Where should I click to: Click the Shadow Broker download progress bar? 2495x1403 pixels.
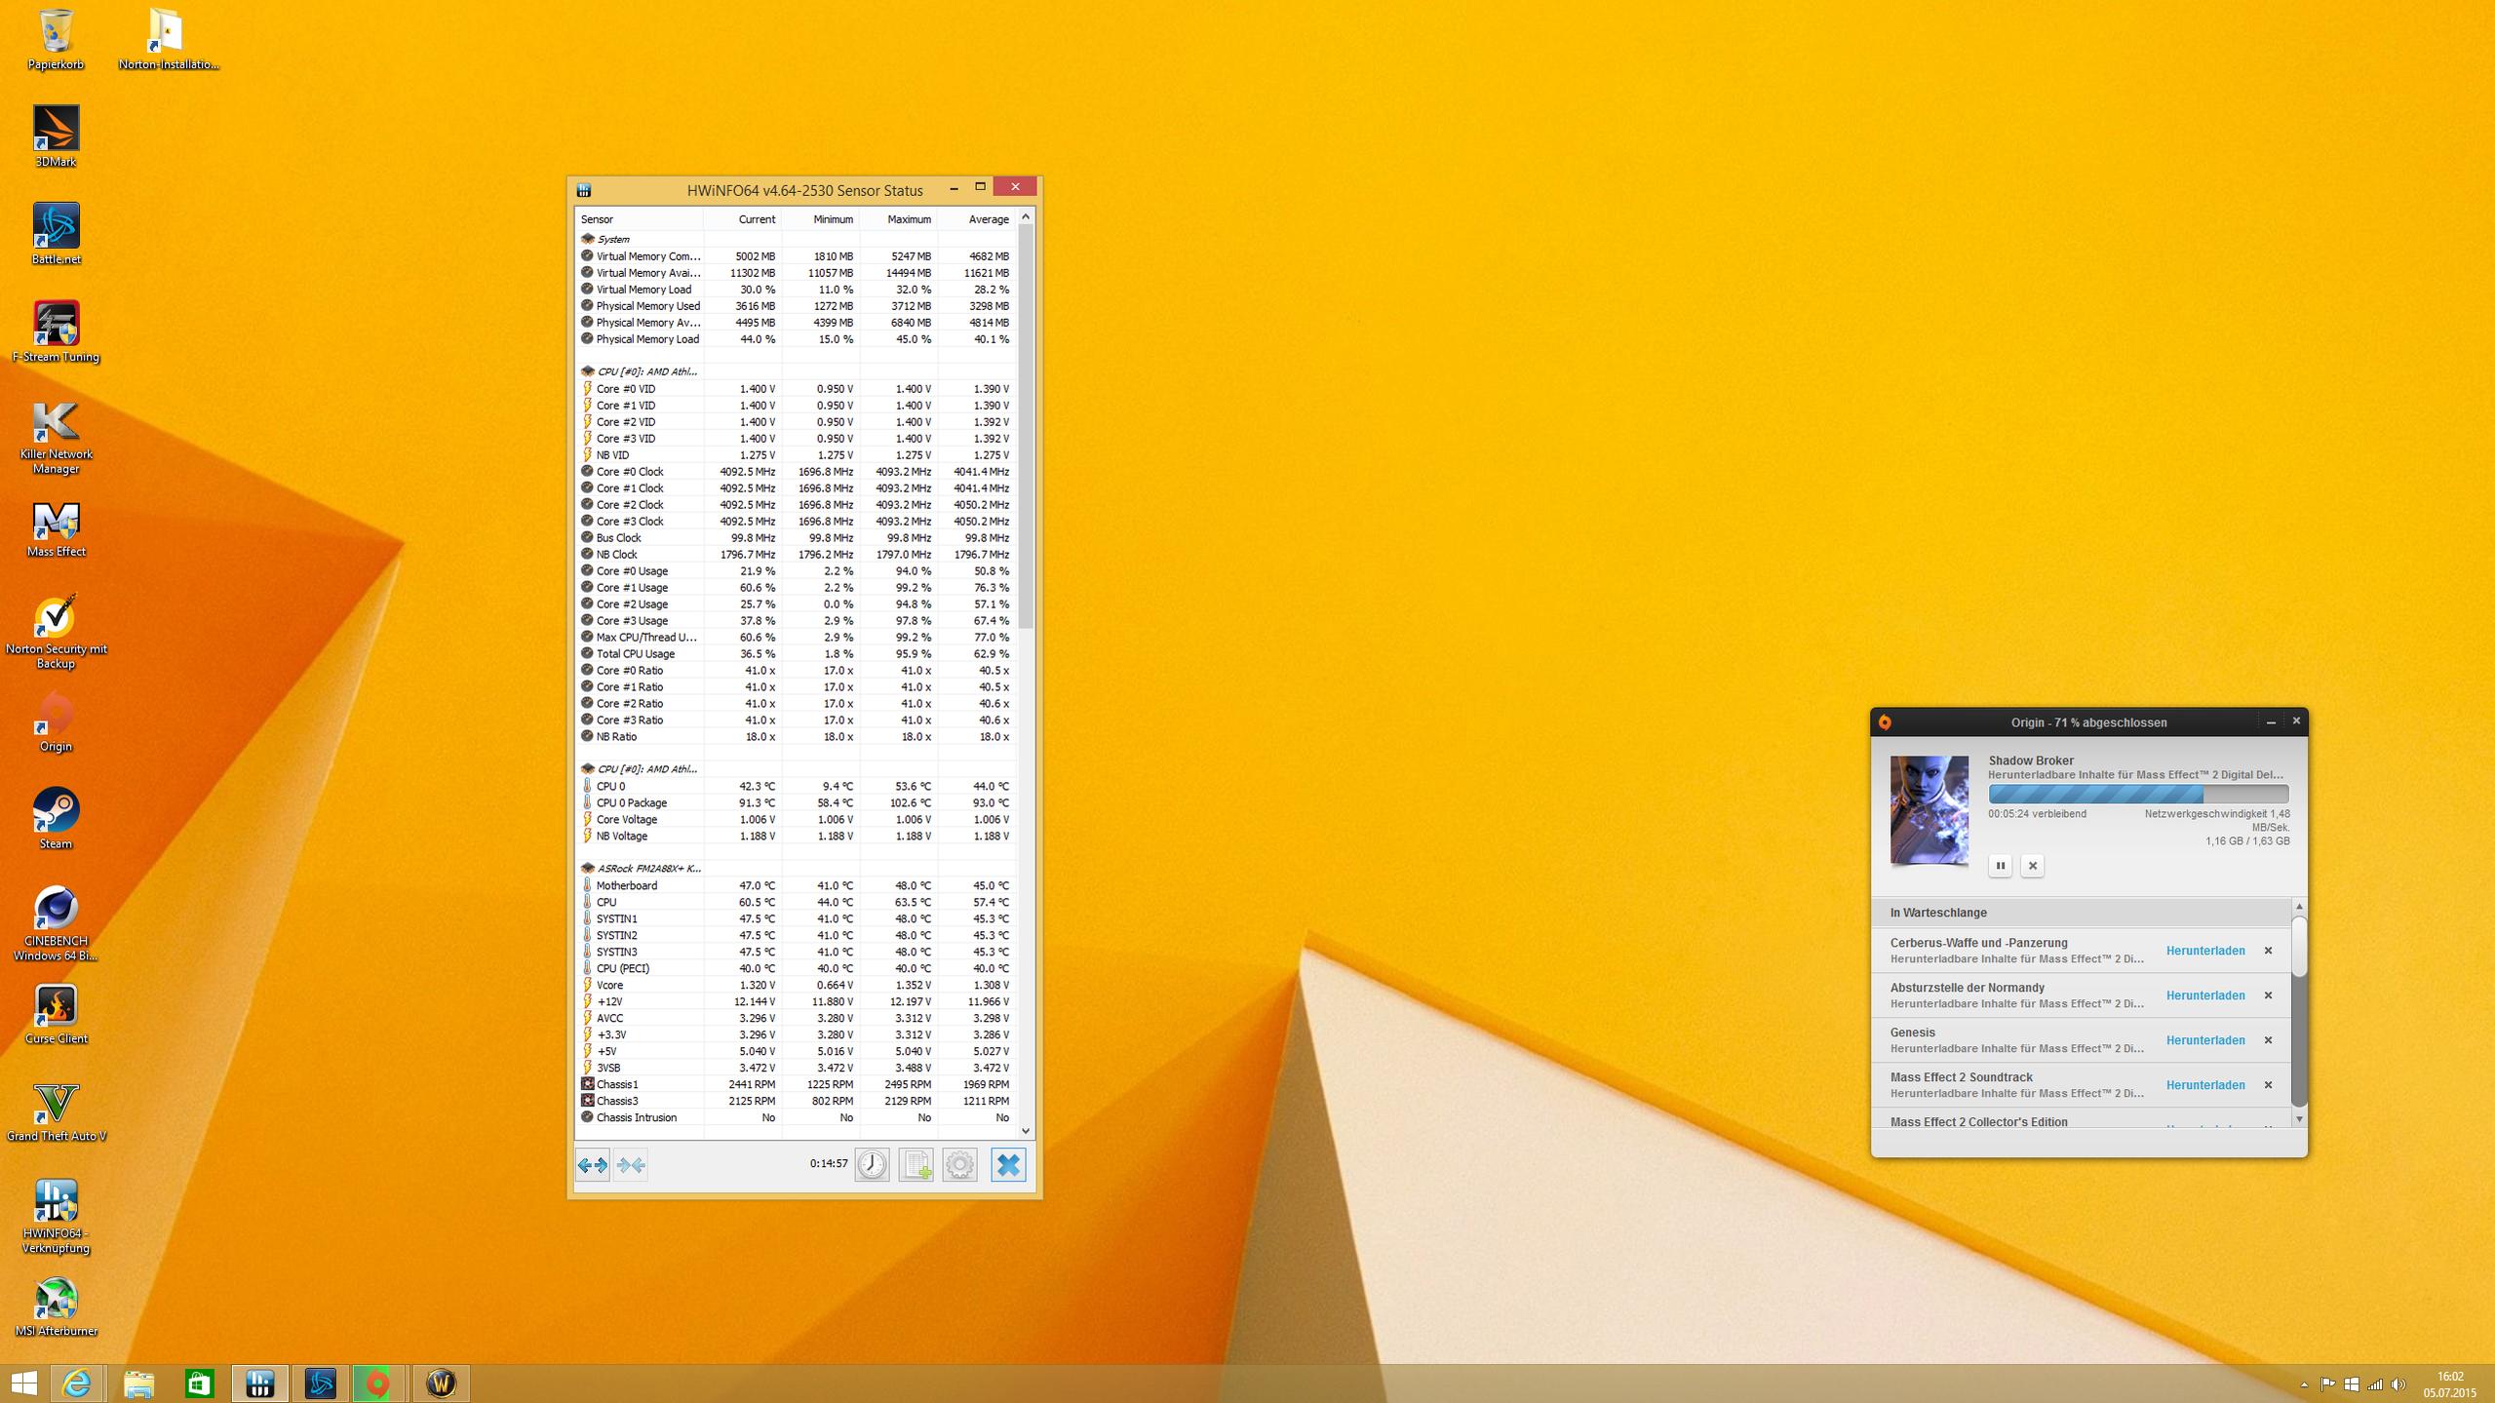2138,794
